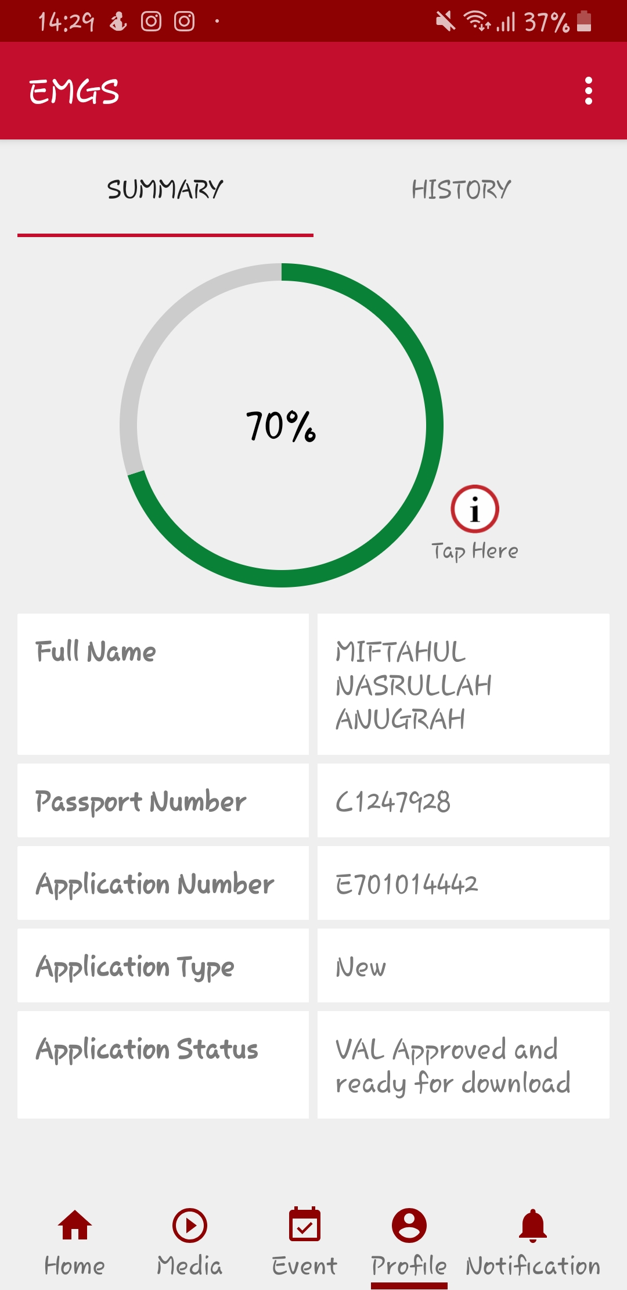Screen dimensions: 627x1290
Task: Tap the VAL Approved status text
Action: point(453,1066)
